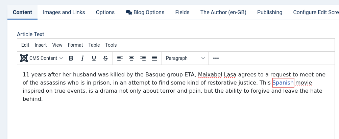
Task: Align text left
Action: 120,58
